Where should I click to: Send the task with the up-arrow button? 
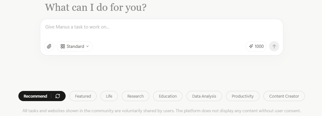(x=274, y=46)
